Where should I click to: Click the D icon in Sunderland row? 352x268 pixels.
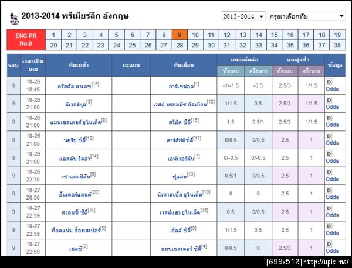[x=329, y=190]
